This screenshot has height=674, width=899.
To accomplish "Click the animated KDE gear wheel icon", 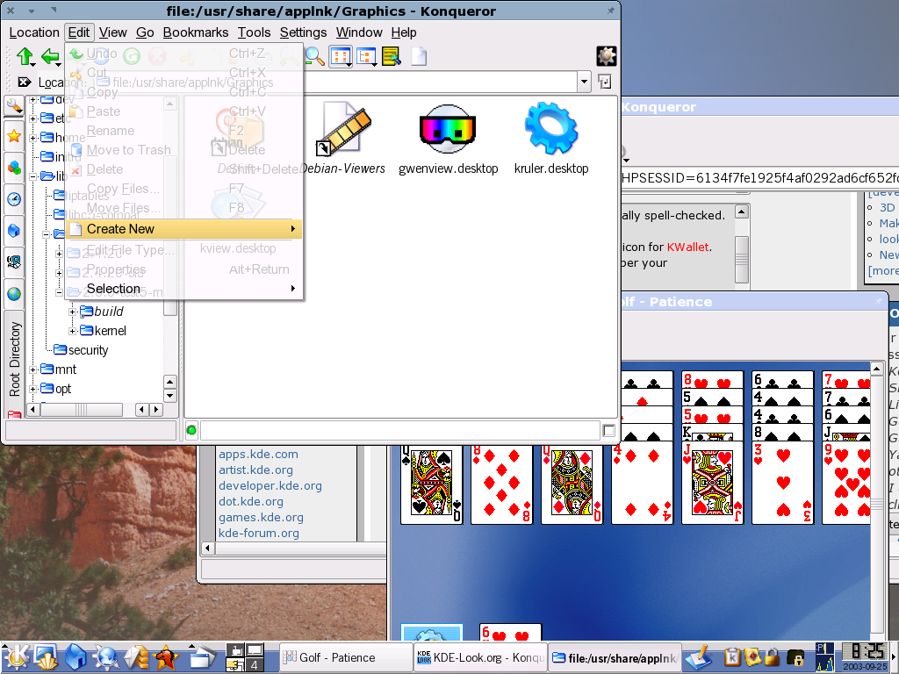I will 606,56.
